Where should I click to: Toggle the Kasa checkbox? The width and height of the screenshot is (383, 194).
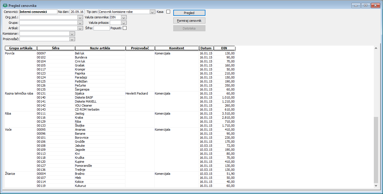(168, 12)
